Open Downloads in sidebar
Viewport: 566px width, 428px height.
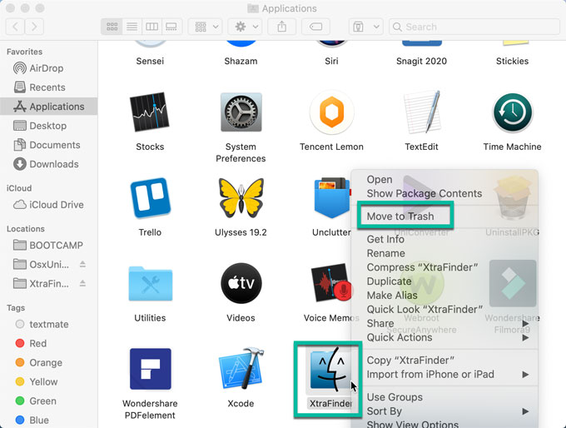(x=49, y=164)
